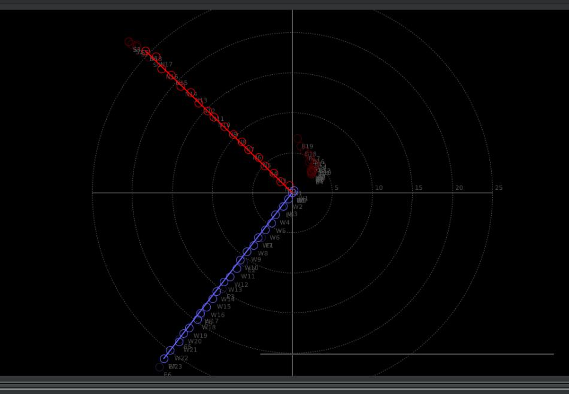This screenshot has width=569, height=394.
Task: Click the E6 label at bottom of plot
Action: pyautogui.click(x=168, y=375)
